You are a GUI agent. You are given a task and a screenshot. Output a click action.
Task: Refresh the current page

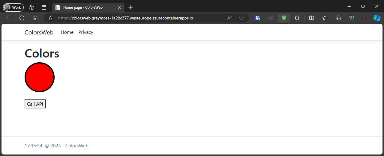22,18
